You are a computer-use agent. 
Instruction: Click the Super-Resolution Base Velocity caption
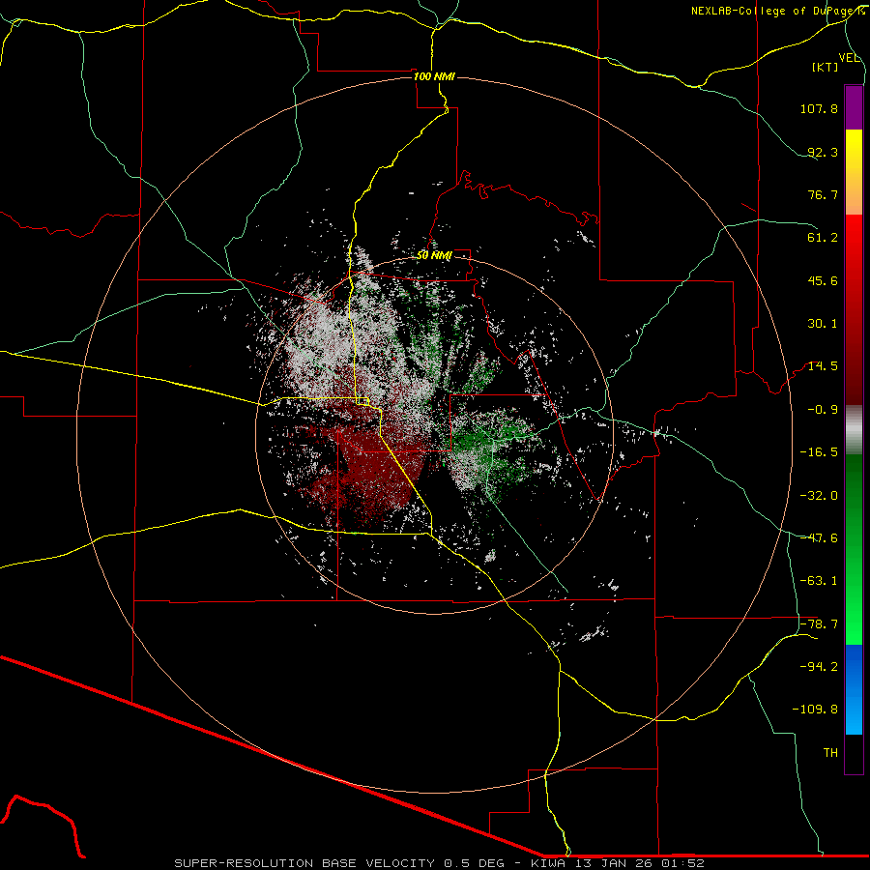439,863
